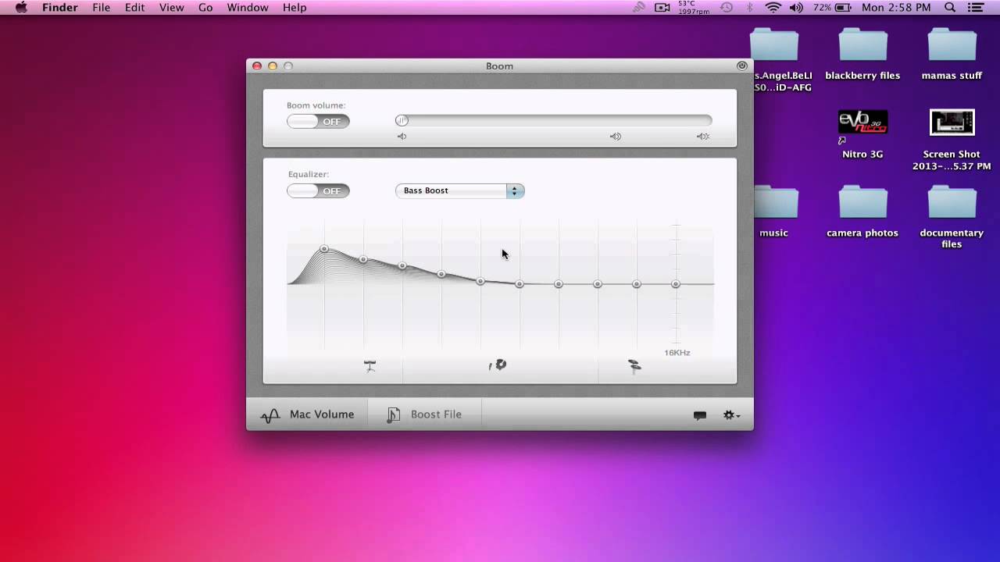The height and width of the screenshot is (562, 1000).
Task: Click the Boom volume label text
Action: (x=316, y=105)
